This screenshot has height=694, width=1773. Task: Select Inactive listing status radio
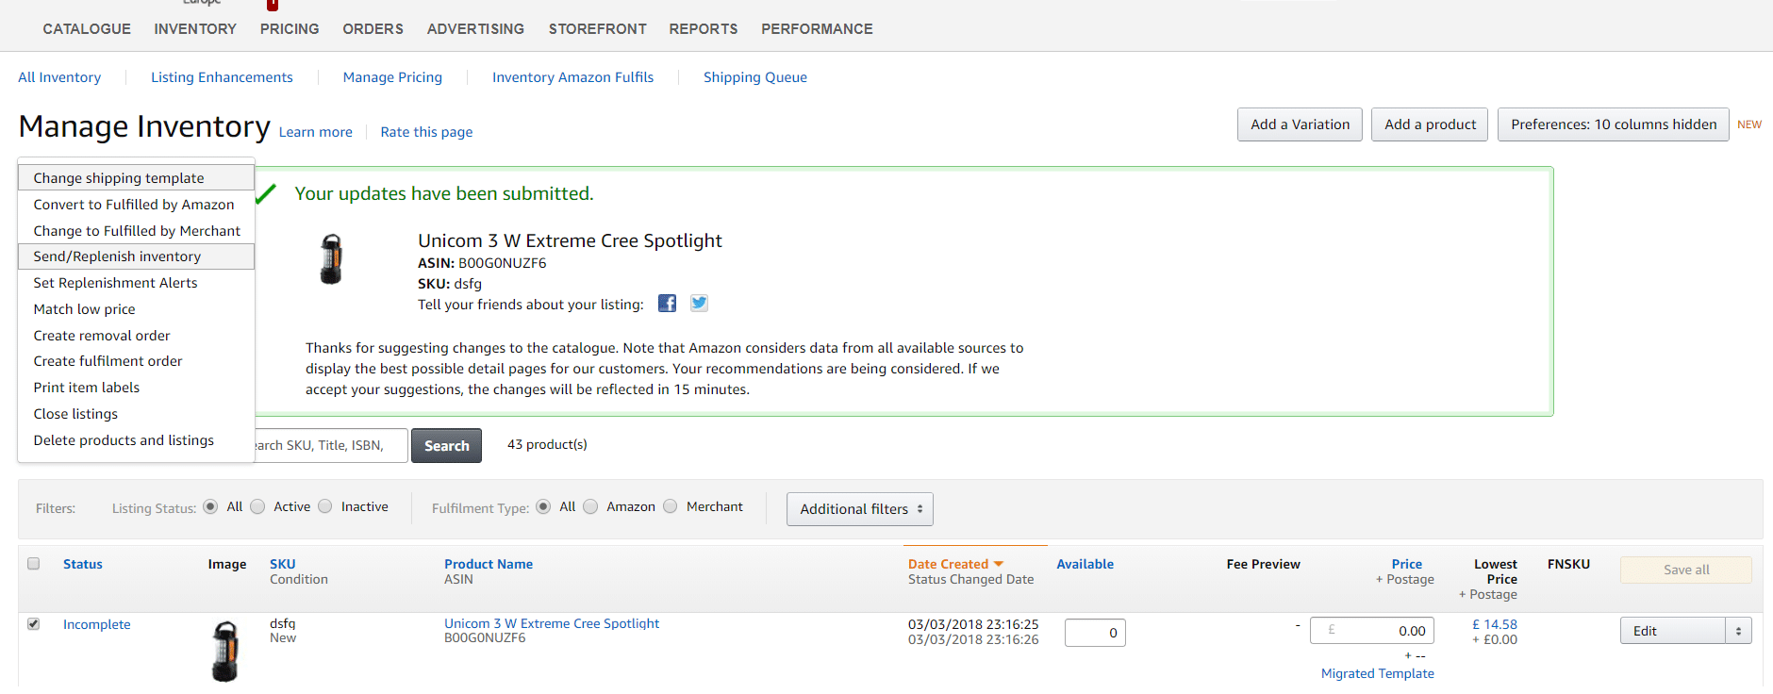click(325, 506)
